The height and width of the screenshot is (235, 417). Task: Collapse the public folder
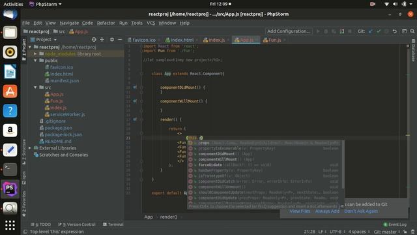click(35, 61)
